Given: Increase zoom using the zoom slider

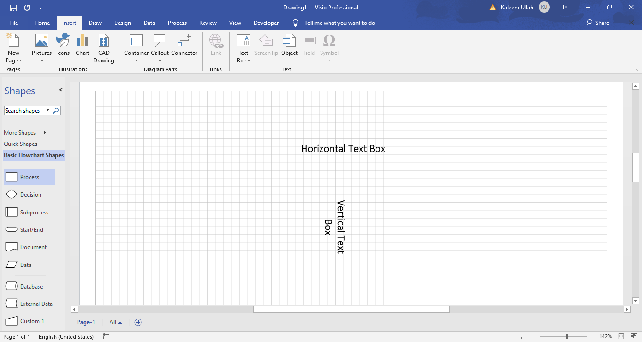Looking at the screenshot, I should tap(591, 336).
